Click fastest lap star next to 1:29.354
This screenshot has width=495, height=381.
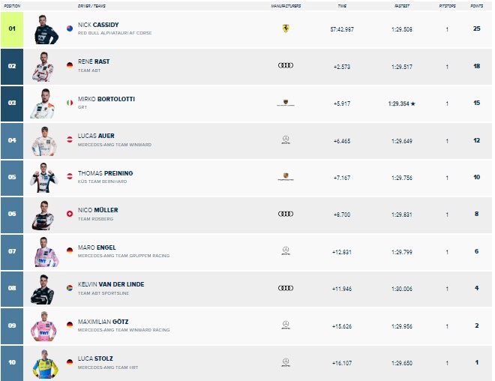[413, 103]
